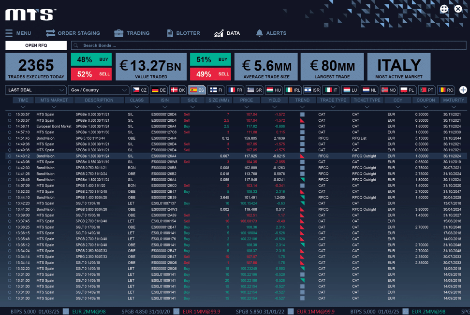
Task: Filter by Israel ISR flag
Action: tap(312, 90)
